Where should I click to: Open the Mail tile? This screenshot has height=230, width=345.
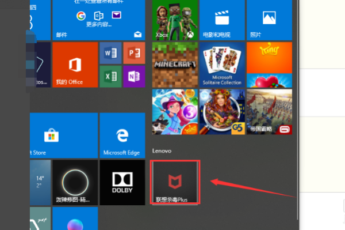click(x=99, y=20)
